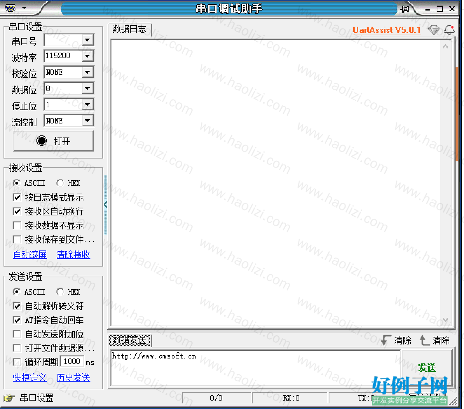The width and height of the screenshot is (464, 409).
Task: Expand the 串口号 port dropdown
Action: (x=88, y=40)
